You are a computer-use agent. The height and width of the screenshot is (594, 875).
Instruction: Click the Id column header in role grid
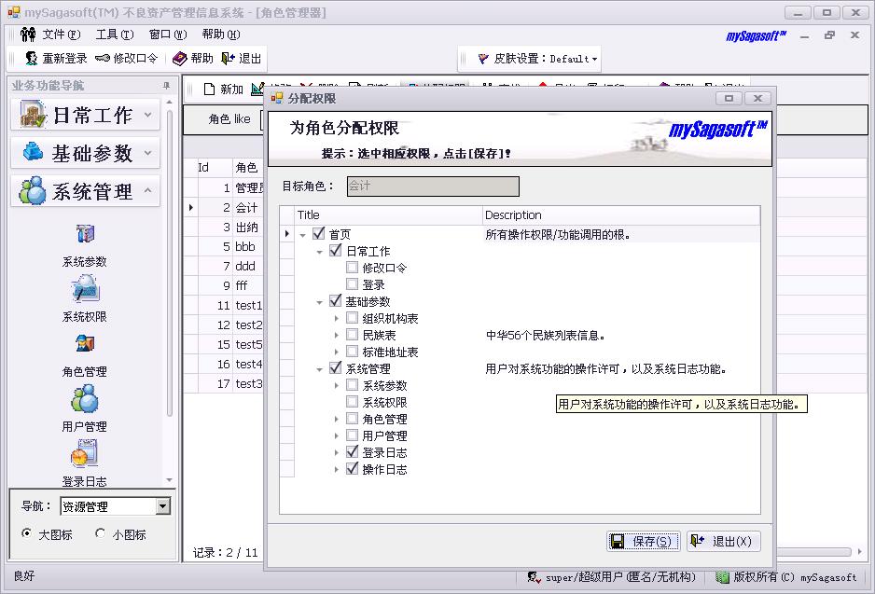pyautogui.click(x=214, y=167)
